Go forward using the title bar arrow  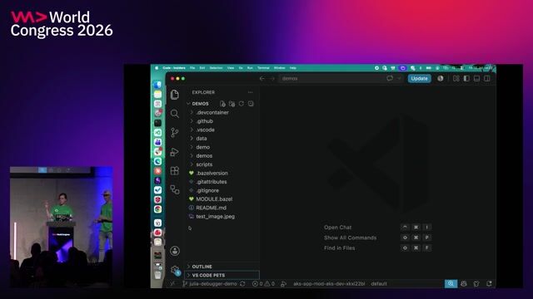point(272,78)
